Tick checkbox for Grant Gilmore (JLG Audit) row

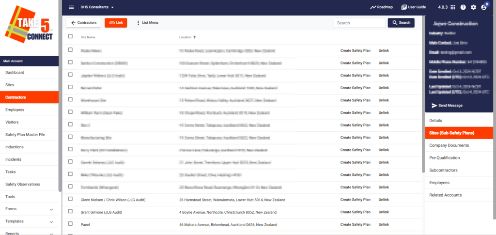click(x=70, y=211)
